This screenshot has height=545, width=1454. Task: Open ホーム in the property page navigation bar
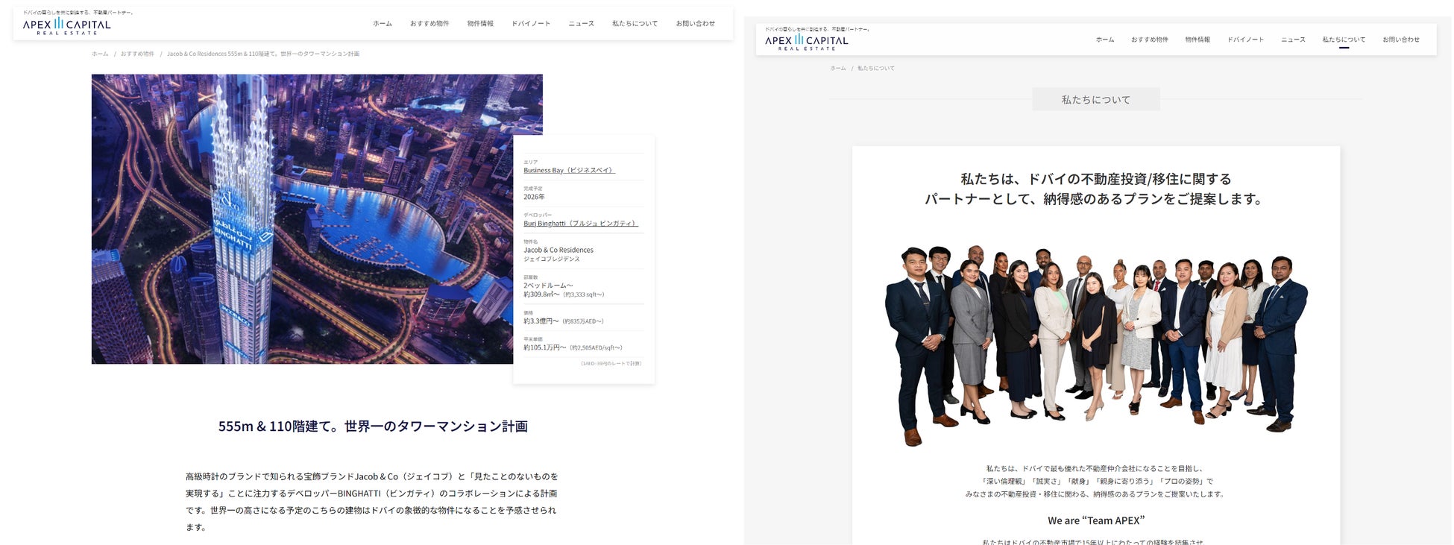383,24
